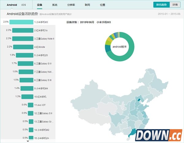Image resolution: width=184 pixels, height=143 pixels.
Task: Select the 设备 tab
Action: coord(40,5)
